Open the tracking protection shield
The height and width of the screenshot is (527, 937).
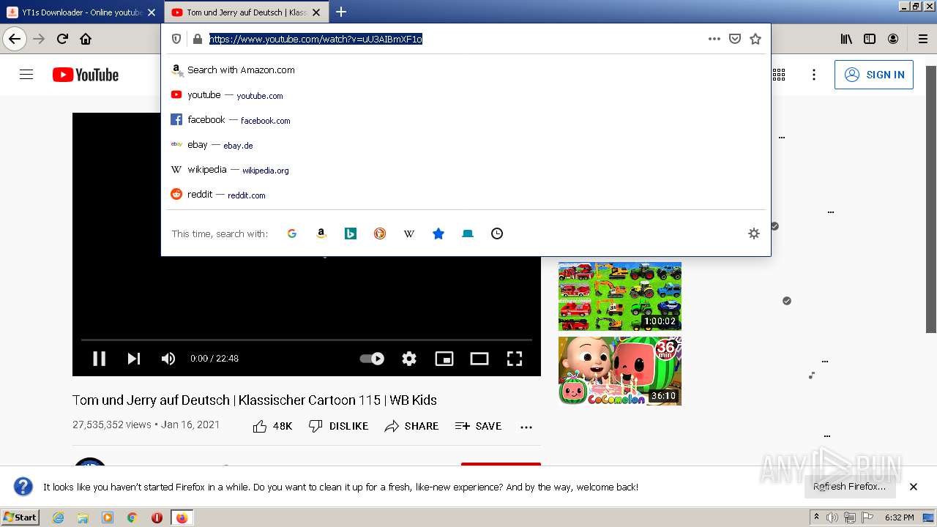[x=176, y=39]
